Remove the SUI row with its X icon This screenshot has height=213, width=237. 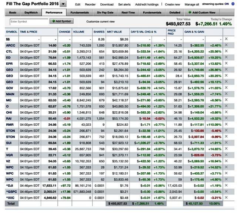226,142
